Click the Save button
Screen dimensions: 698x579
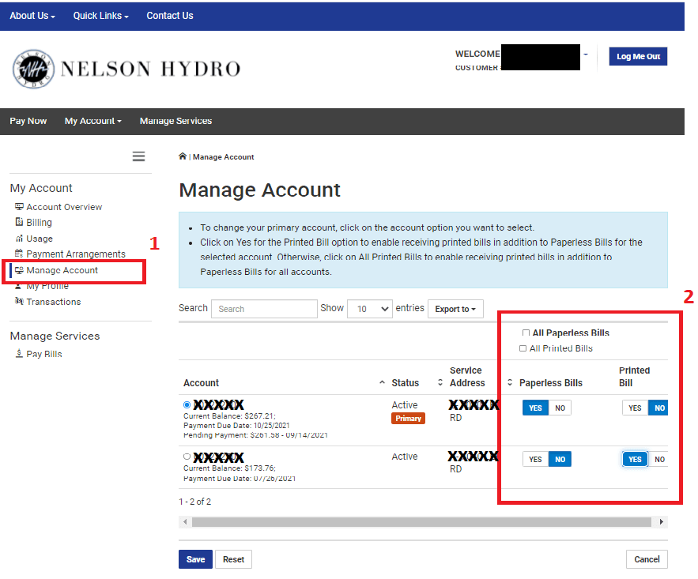click(195, 559)
